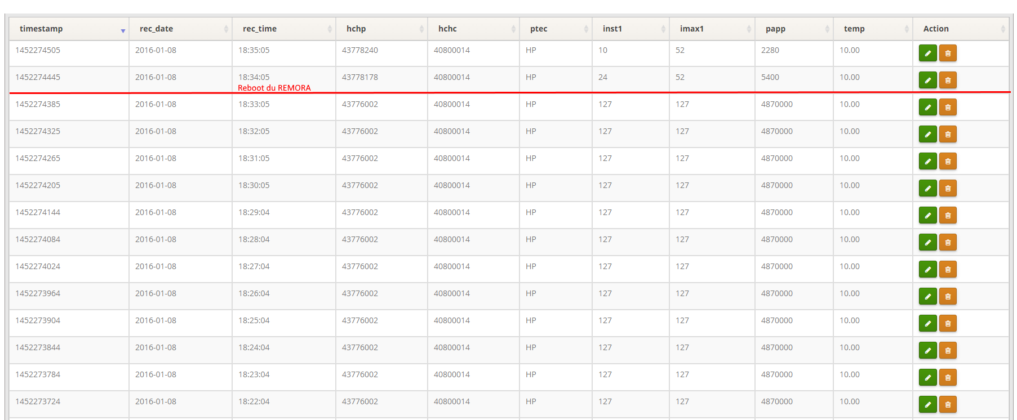The image size is (1017, 420).
Task: Sort table by hchc column
Action: pos(473,29)
